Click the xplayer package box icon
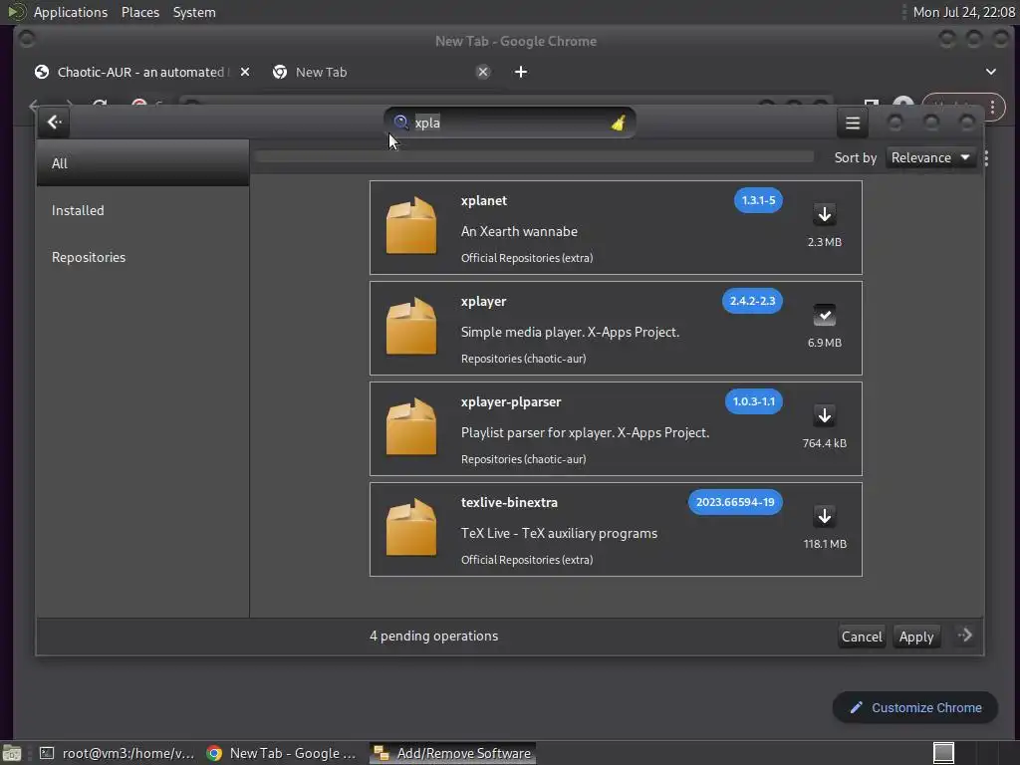This screenshot has width=1020, height=765. pyautogui.click(x=411, y=327)
